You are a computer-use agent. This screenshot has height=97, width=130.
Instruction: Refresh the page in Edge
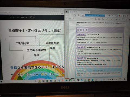coord(75,15)
